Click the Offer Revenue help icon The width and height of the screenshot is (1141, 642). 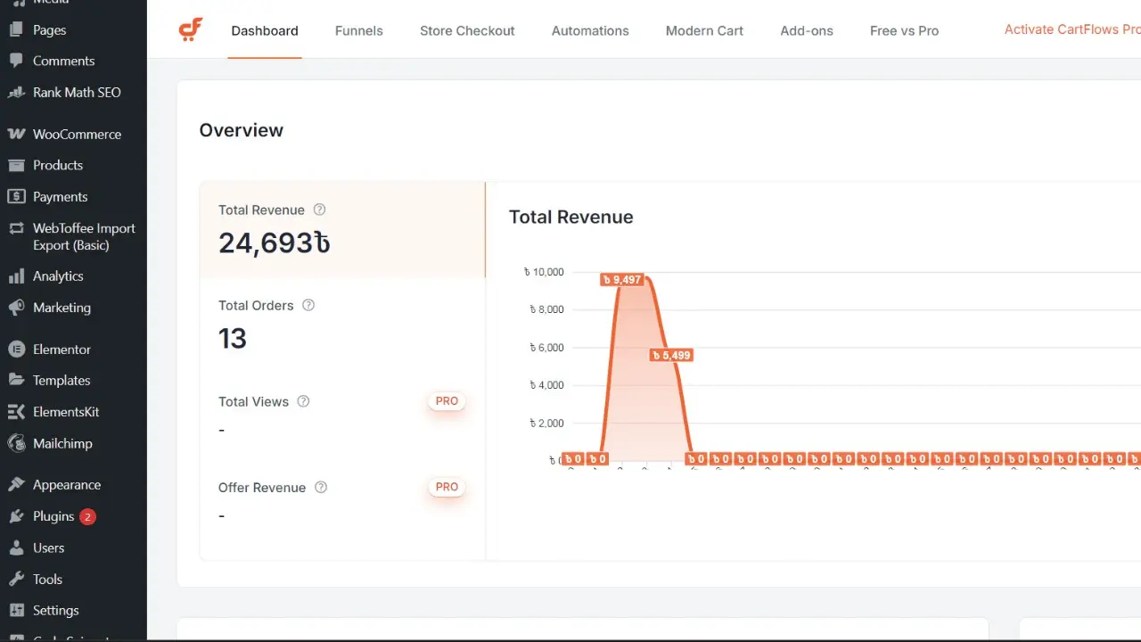point(321,487)
